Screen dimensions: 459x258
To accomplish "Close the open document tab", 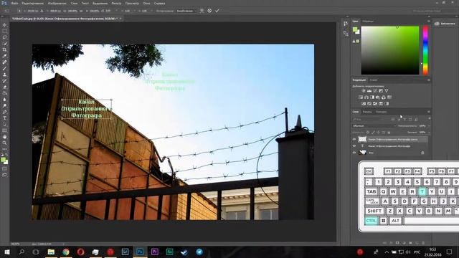I will pyautogui.click(x=120, y=19).
